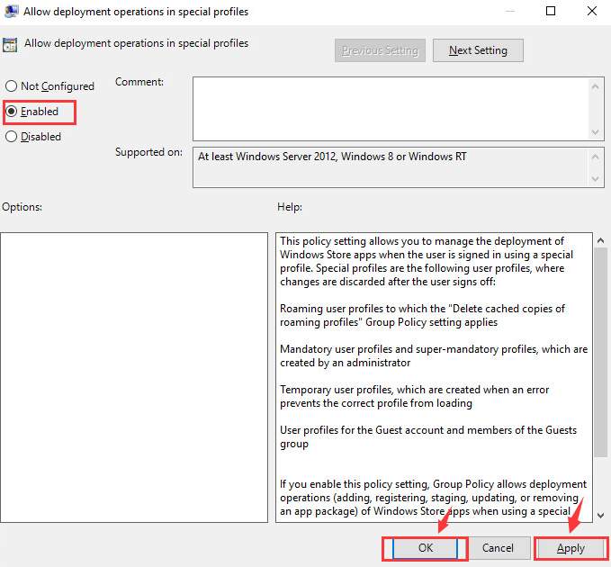Click the Options label
The image size is (611, 567).
22,207
